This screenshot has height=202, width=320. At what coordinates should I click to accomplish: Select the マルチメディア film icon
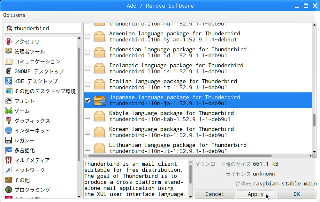coord(9,160)
